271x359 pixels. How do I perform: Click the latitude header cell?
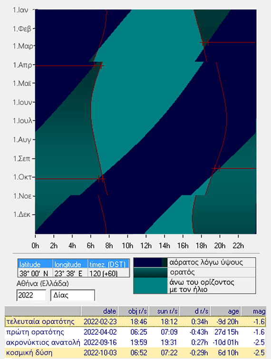pos(35,264)
